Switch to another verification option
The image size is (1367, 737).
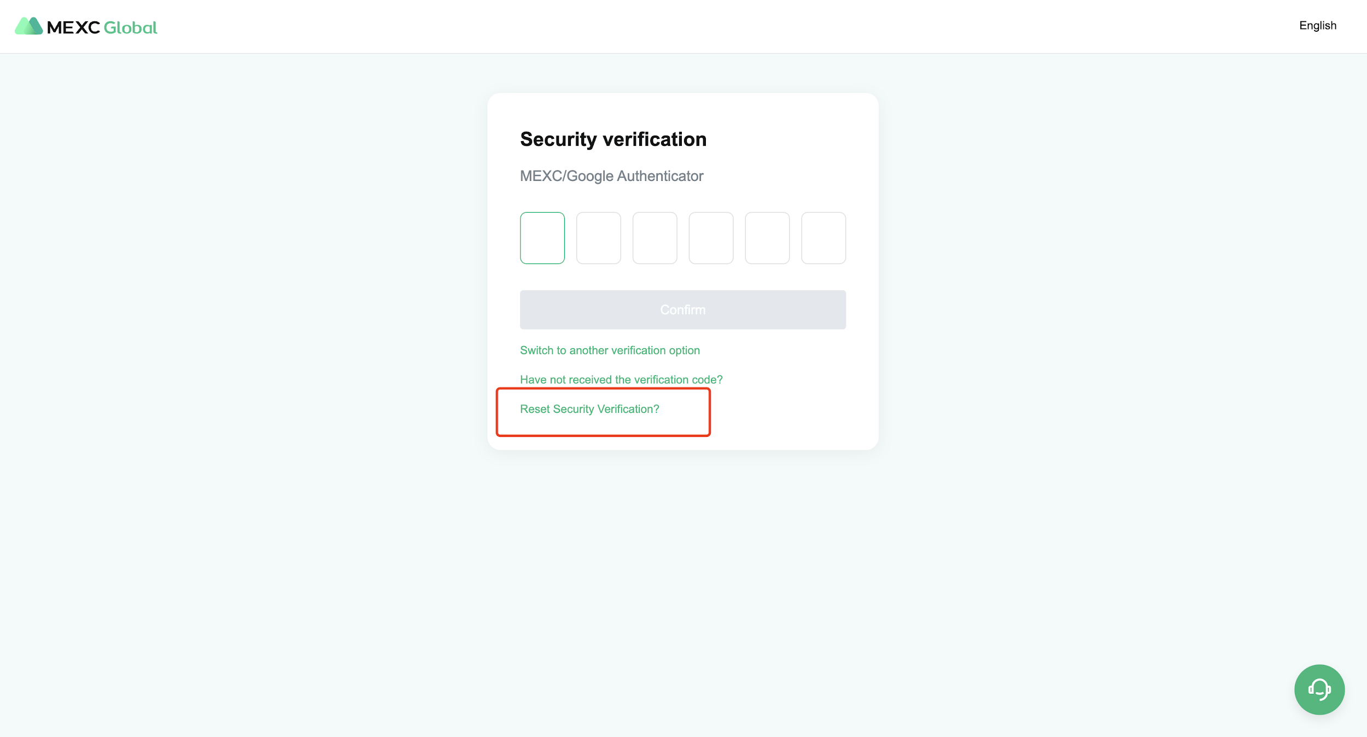click(610, 350)
